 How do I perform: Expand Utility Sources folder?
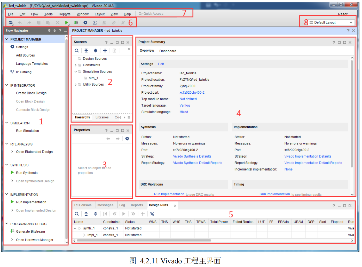[75, 85]
